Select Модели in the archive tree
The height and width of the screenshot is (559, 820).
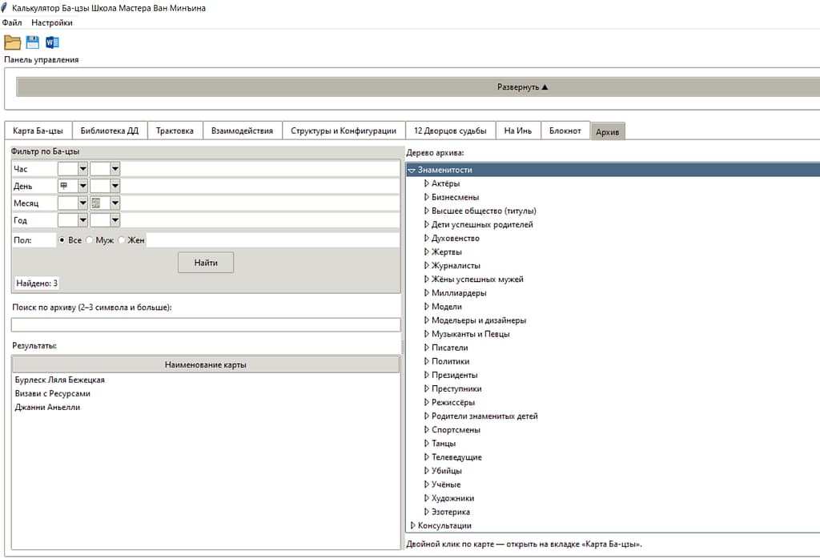447,307
